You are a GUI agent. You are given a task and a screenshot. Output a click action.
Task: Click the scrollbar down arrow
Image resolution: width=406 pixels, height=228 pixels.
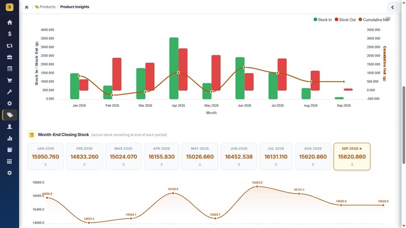click(403, 226)
